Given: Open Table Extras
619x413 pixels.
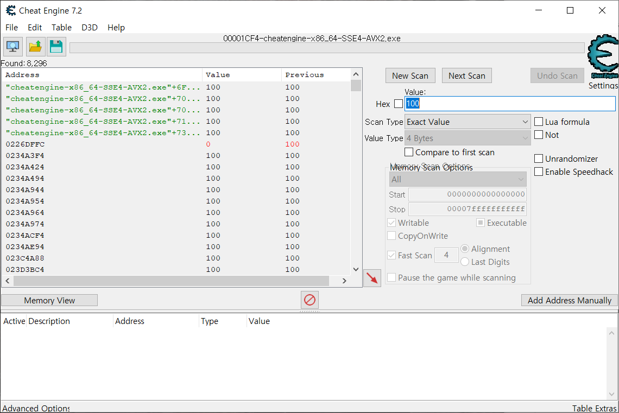Looking at the screenshot, I should tap(594, 408).
